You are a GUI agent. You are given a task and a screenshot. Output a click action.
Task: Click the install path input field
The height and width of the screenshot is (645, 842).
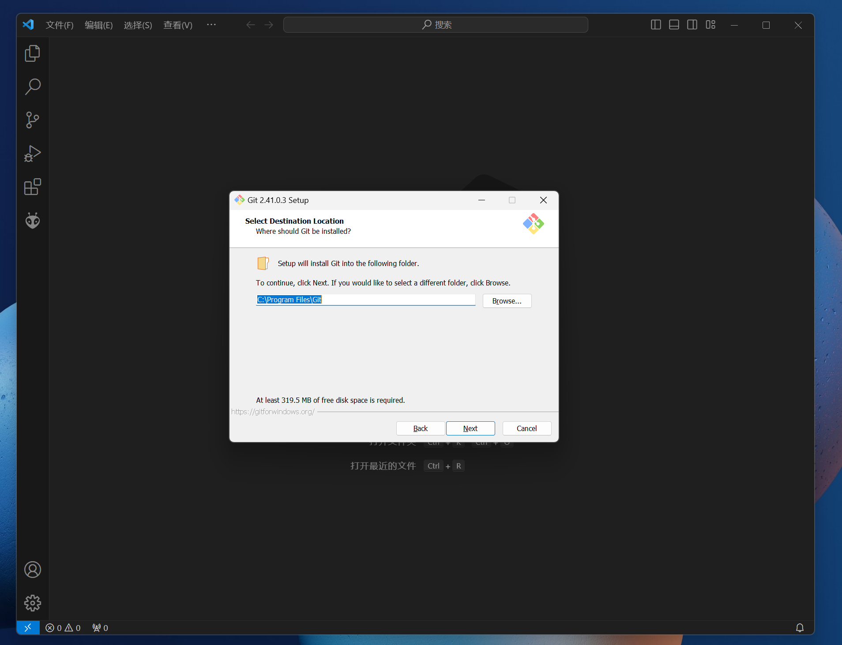pos(365,300)
